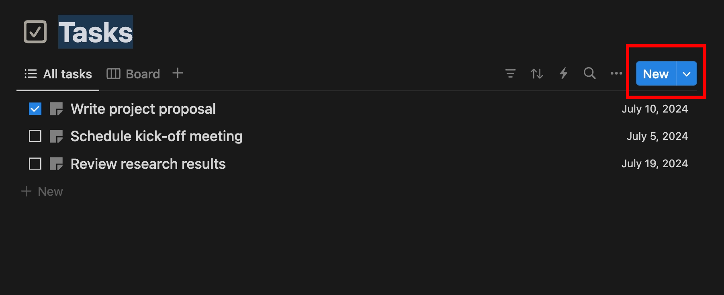The height and width of the screenshot is (295, 724).
Task: Expand the dropdown arrow beside New button
Action: (687, 74)
